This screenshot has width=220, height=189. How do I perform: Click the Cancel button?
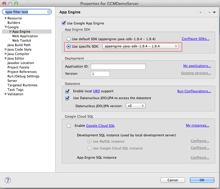click(x=173, y=180)
